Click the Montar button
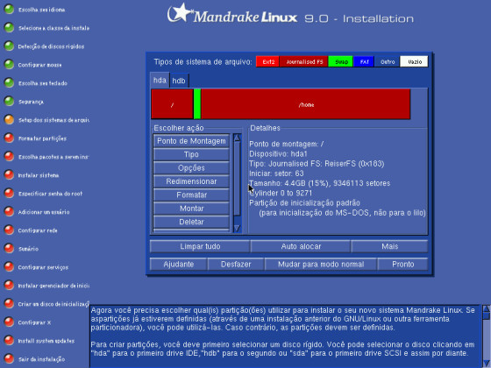491x368 pixels. (x=191, y=209)
